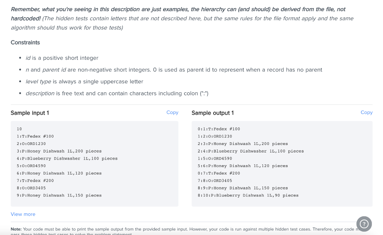Click output line "0:1:T:Fedex #100"
The image size is (383, 235).
pos(219,129)
